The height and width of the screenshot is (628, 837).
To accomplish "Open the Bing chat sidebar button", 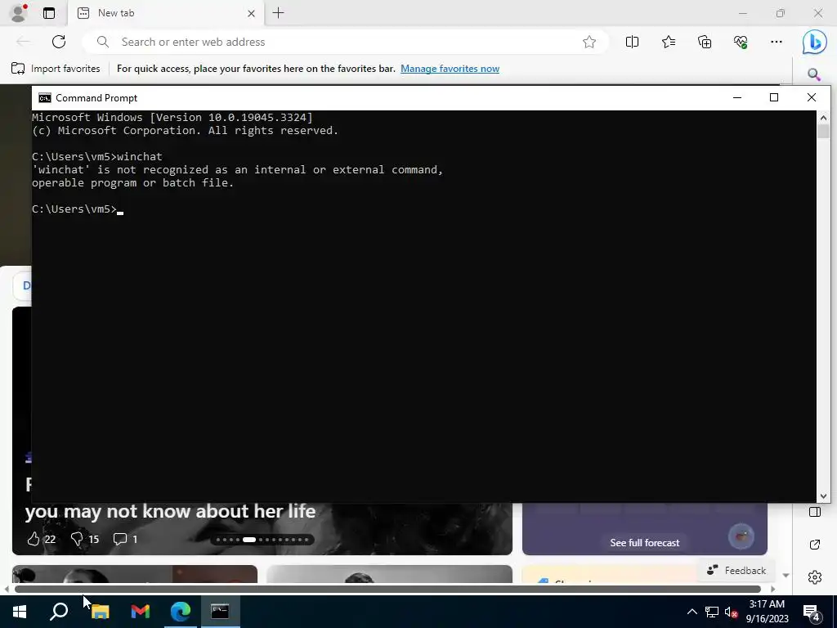I will pyautogui.click(x=815, y=43).
